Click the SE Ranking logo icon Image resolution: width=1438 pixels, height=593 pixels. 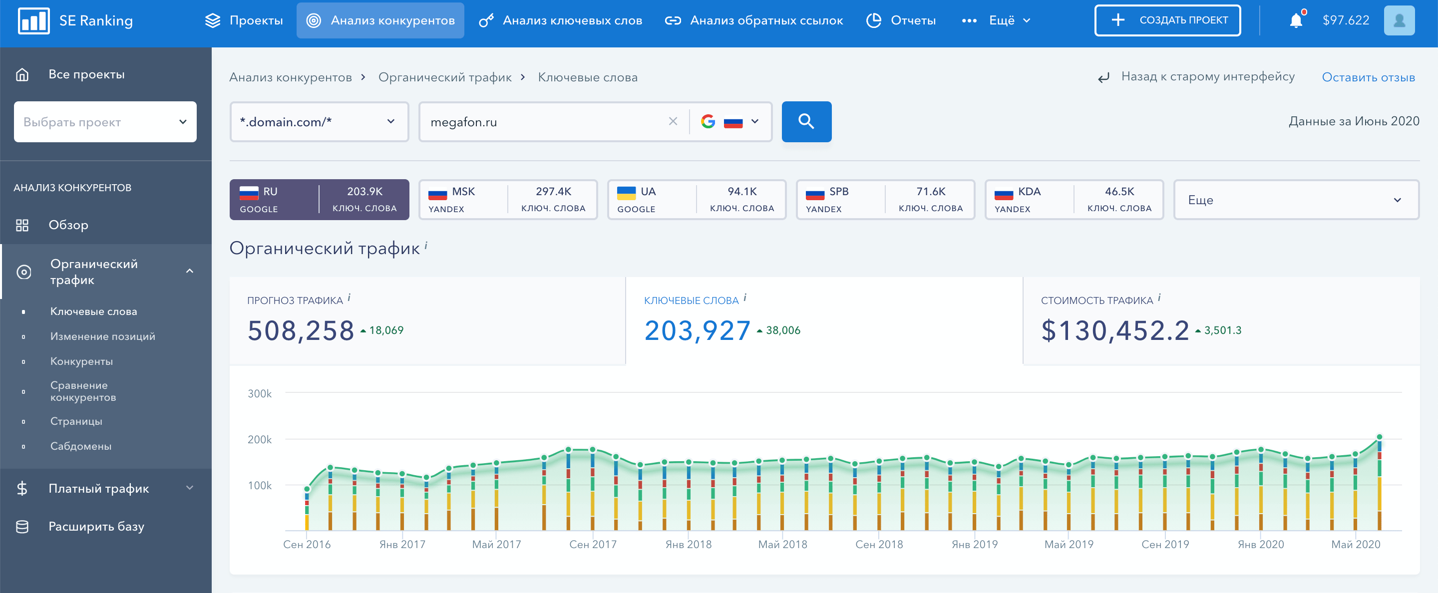33,20
